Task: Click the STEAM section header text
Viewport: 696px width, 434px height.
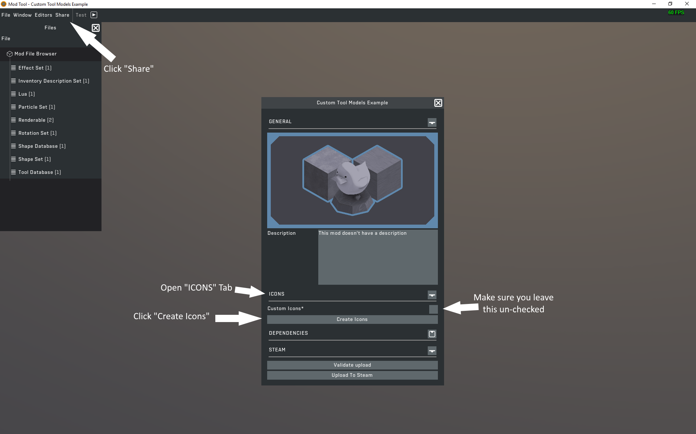Action: click(x=277, y=350)
